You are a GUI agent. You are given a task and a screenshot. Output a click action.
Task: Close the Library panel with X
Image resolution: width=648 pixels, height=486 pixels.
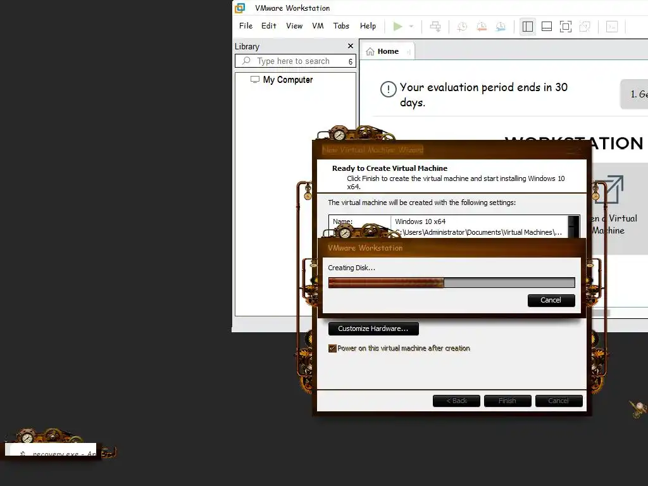pyautogui.click(x=351, y=46)
